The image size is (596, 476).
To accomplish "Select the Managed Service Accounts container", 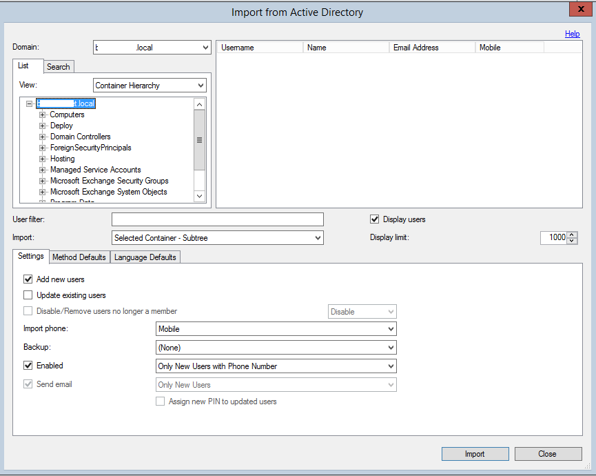I will [x=95, y=170].
